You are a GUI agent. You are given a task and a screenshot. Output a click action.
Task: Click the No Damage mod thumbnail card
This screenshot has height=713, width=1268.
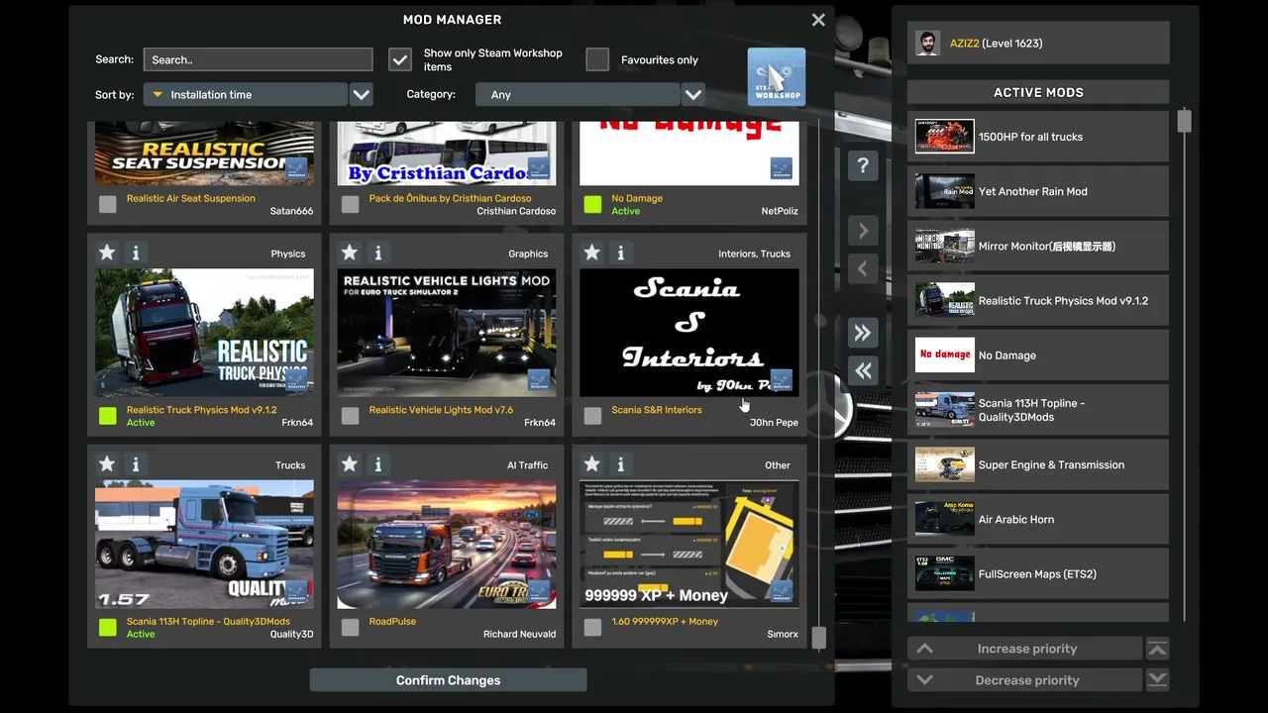tap(688, 153)
